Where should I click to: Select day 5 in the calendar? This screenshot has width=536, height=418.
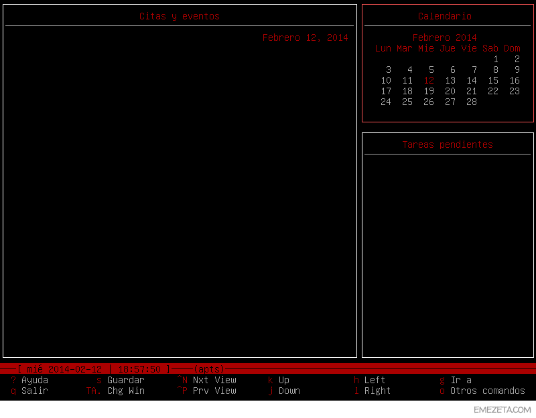click(431, 70)
